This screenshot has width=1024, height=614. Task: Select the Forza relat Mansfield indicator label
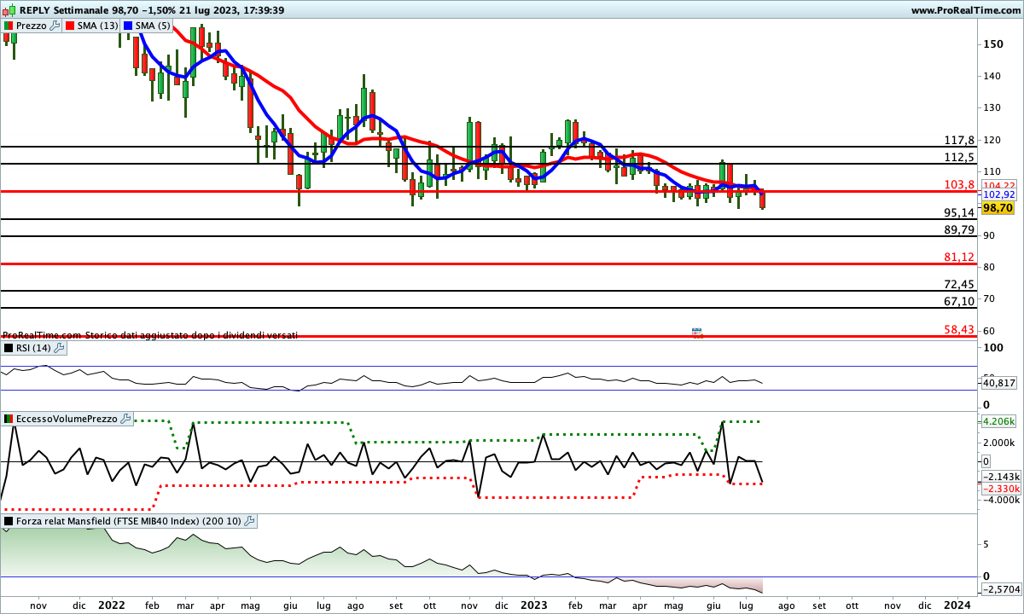tap(129, 521)
